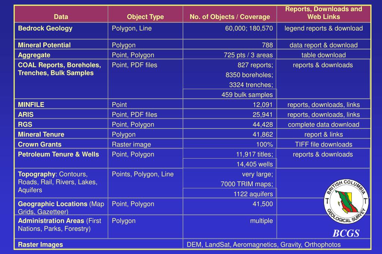Click complete data download cell
382x254 pixels.
(x=323, y=124)
